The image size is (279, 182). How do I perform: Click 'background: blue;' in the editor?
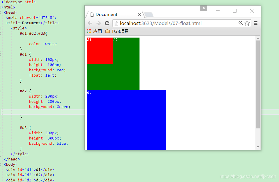(48, 143)
